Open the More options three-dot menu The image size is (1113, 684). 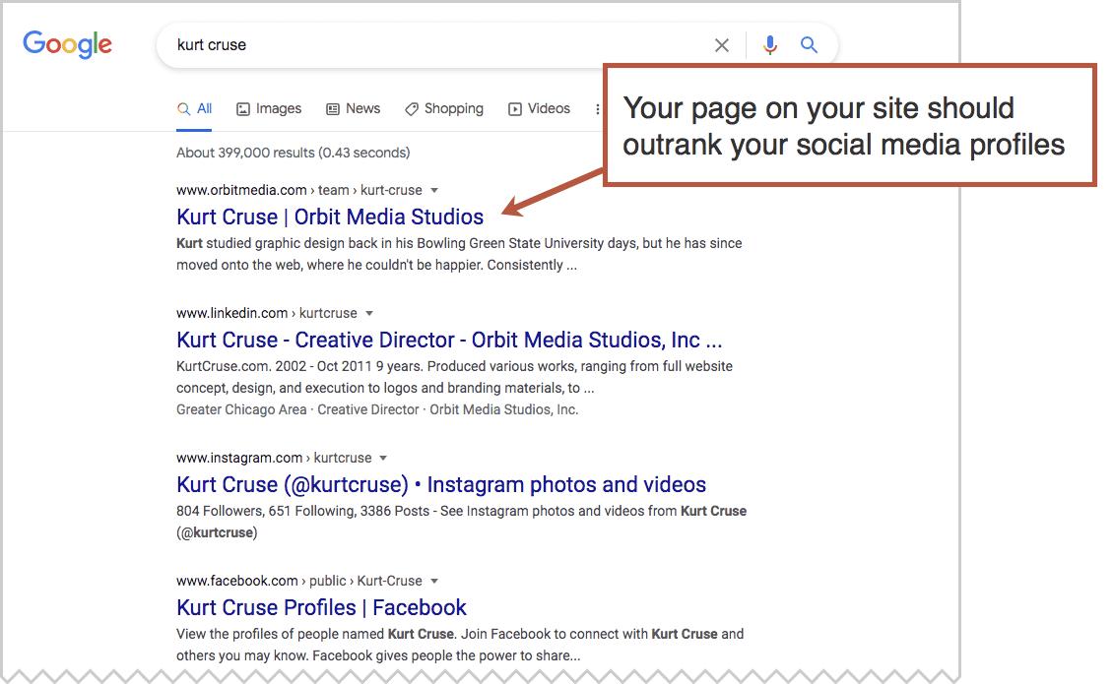click(598, 109)
